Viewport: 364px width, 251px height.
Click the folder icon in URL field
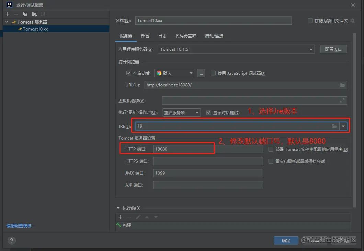pos(342,85)
